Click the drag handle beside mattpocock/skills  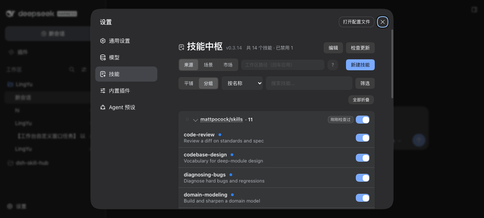(187, 120)
